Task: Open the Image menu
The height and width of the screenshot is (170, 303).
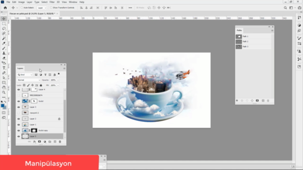Action: pos(21,2)
